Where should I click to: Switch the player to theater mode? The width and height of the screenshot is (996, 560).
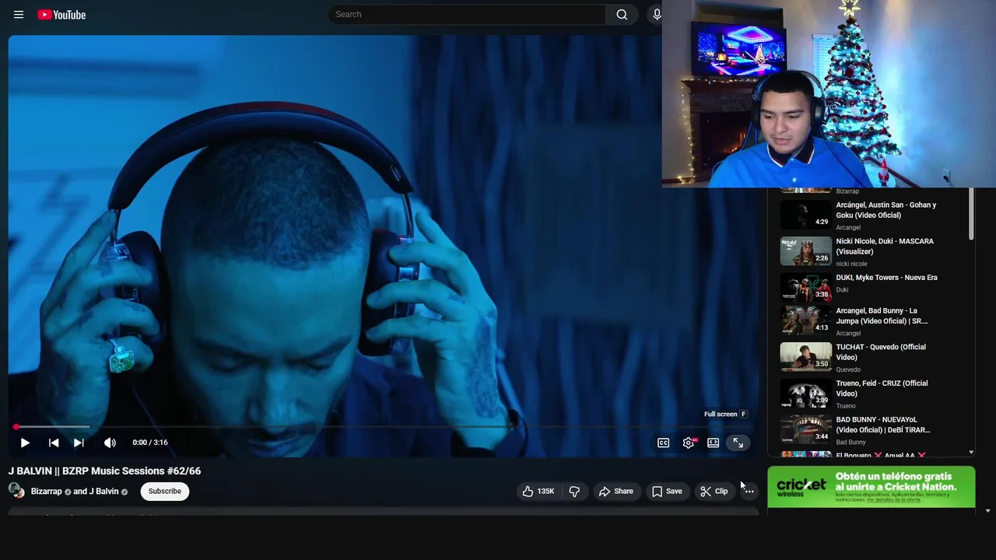click(713, 443)
